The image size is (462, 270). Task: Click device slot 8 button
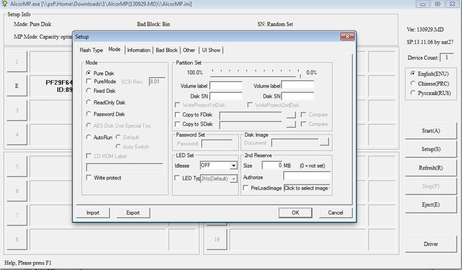(17, 239)
